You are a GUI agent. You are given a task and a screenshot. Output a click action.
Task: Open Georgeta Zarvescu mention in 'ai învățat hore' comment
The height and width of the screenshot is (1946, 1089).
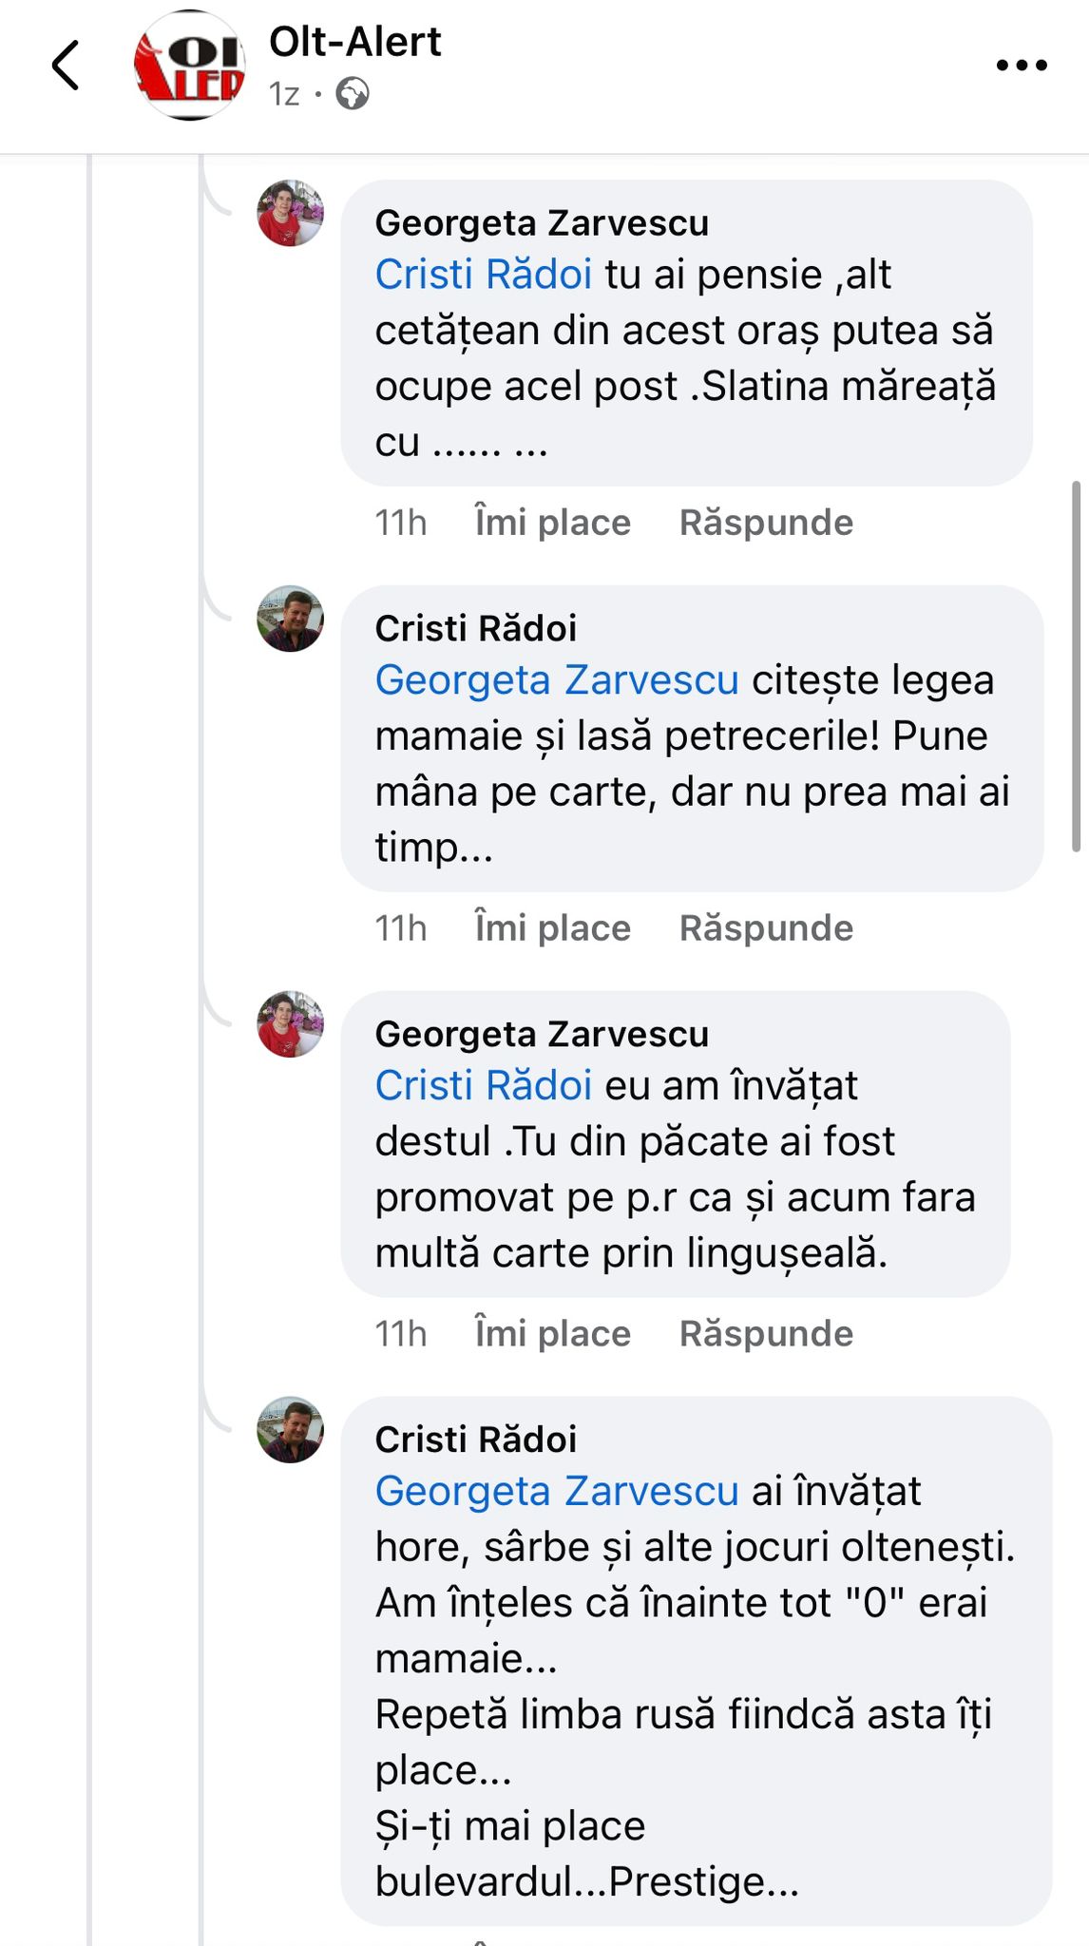557,1492
